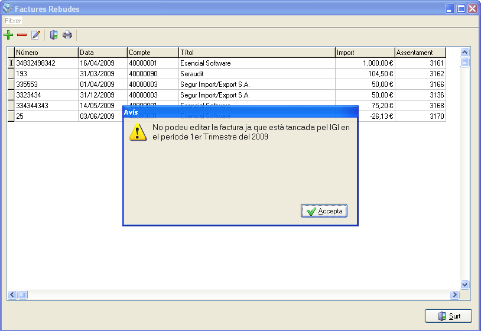Click the account 40000090 cell
Viewport: 481px width, 331px height.
(x=153, y=74)
